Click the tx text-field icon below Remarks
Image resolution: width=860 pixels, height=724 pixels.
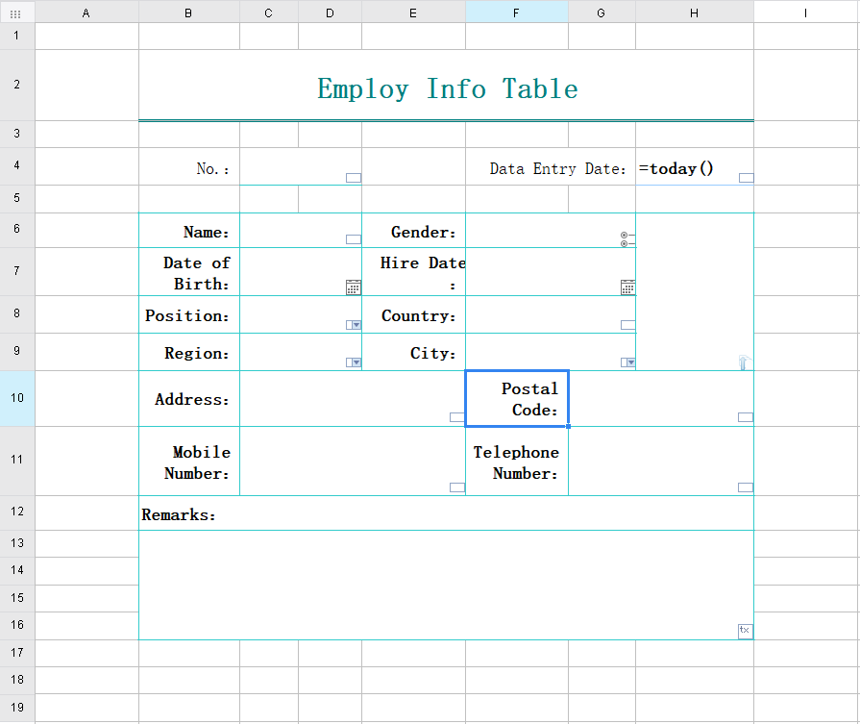746,630
